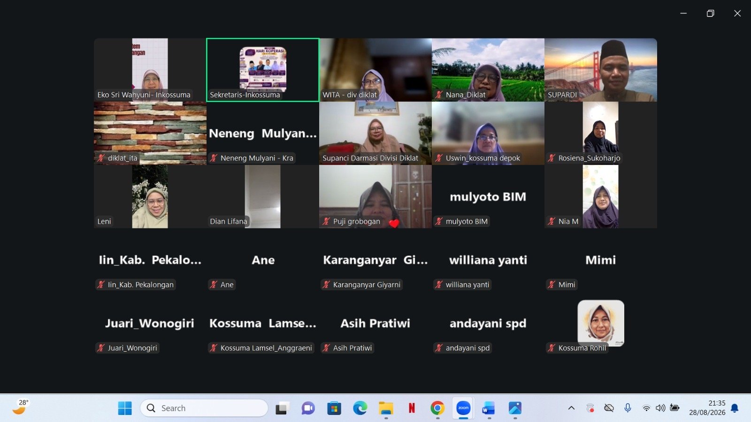Viewport: 751px width, 422px height.
Task: Open the Zoom app in the taskbar
Action: pyautogui.click(x=463, y=408)
